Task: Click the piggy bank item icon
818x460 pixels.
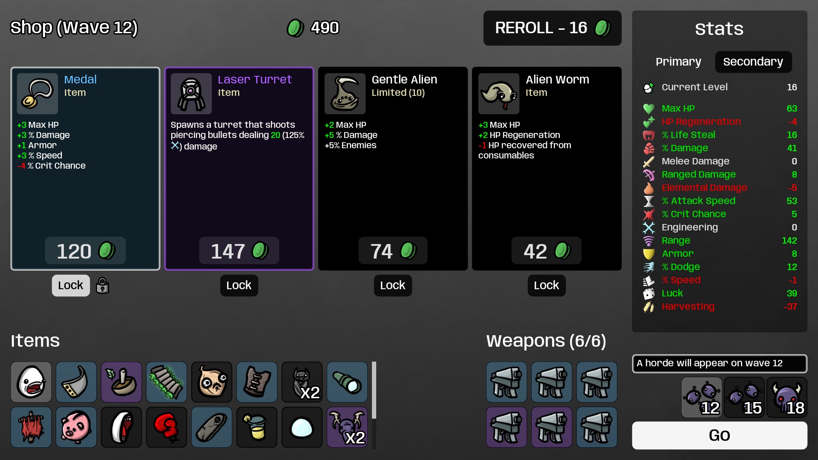Action: click(x=76, y=427)
